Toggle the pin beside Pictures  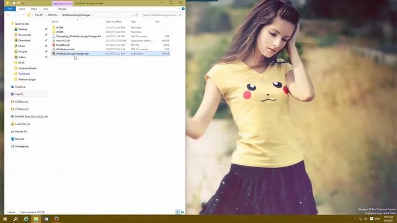[x=46, y=51]
